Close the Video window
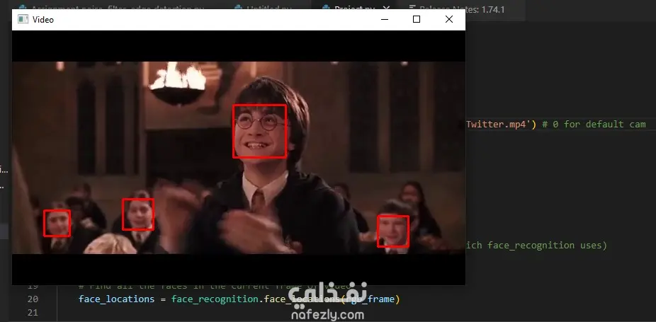This screenshot has height=322, width=656. coord(449,19)
